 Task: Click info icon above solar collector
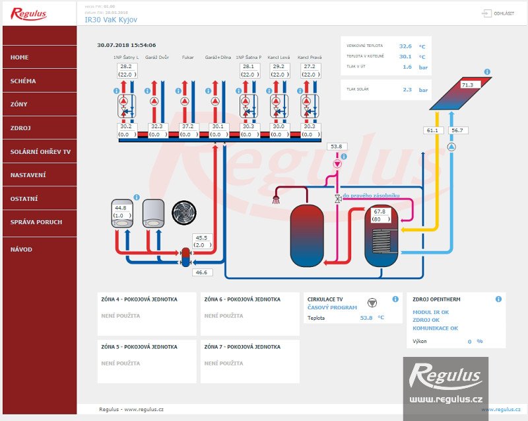click(x=487, y=72)
